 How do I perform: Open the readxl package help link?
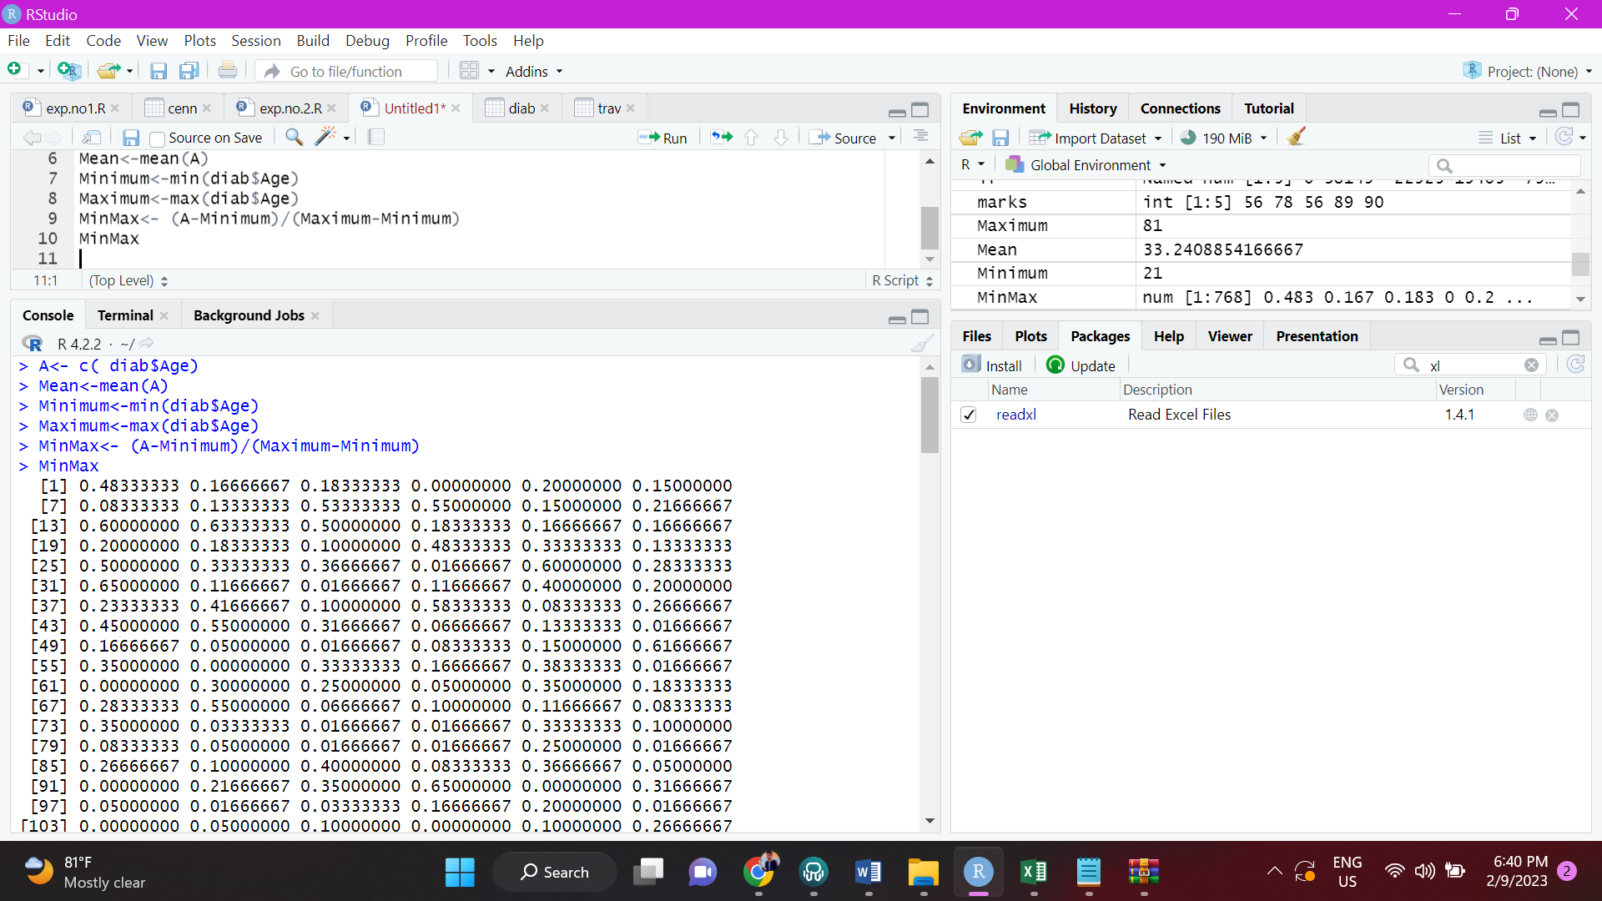[x=1016, y=415]
